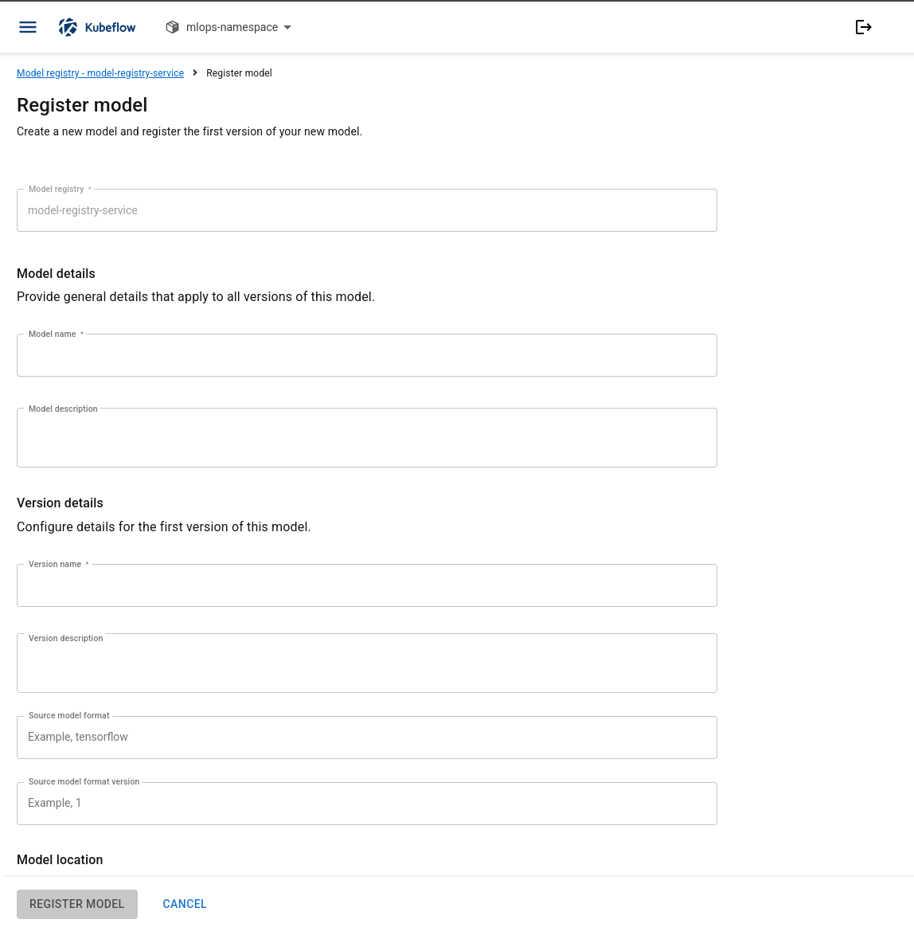Click the breadcrumb chevron separator
This screenshot has width=914, height=947.
(x=195, y=72)
